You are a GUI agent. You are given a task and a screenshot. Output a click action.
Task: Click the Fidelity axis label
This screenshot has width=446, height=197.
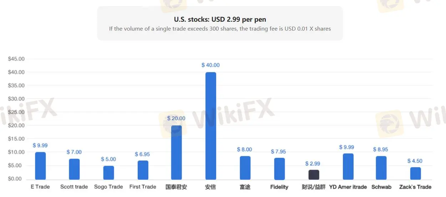tap(279, 187)
